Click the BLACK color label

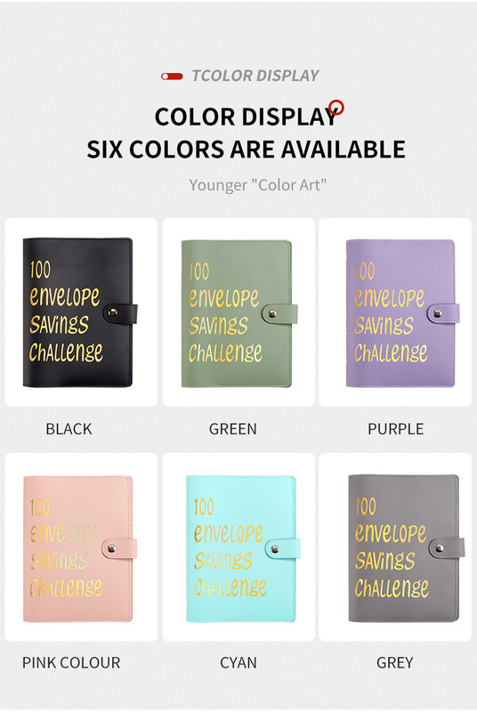tap(69, 429)
